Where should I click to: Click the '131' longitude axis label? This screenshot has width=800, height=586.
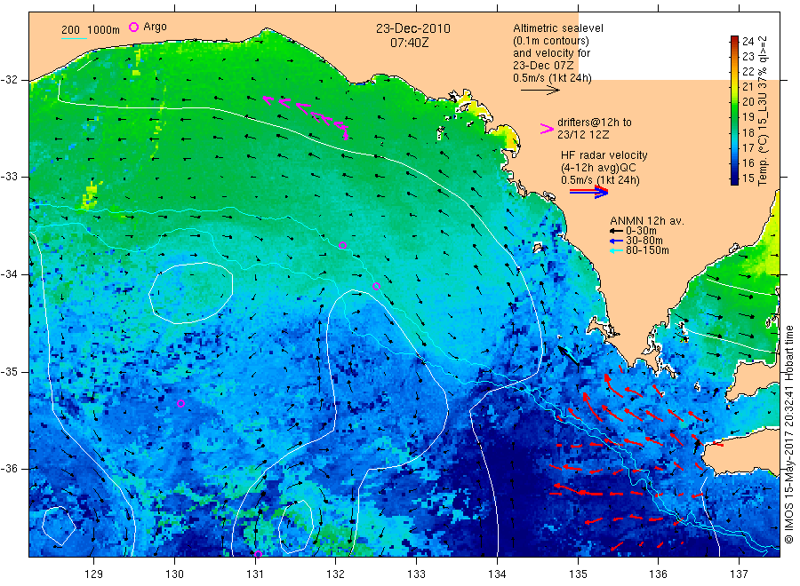coord(255,574)
